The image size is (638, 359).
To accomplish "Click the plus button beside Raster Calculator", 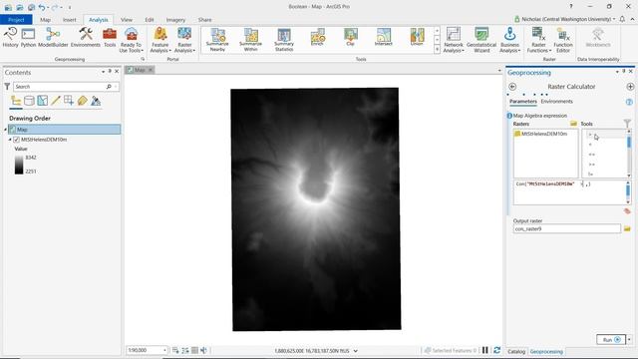I will [630, 87].
